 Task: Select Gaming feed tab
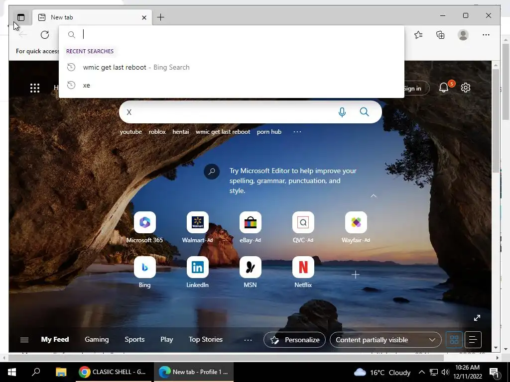point(97,339)
